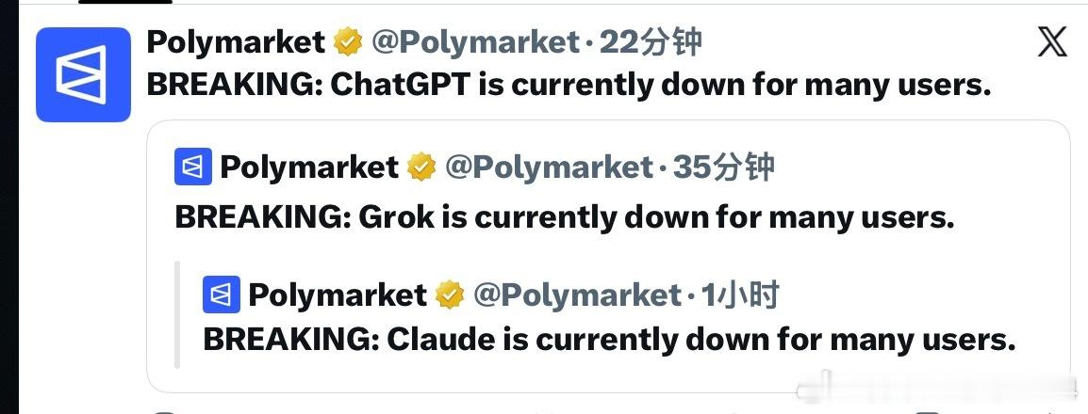Click verified badge in the Claude quoted tweet
The width and height of the screenshot is (1088, 414).
click(x=450, y=295)
